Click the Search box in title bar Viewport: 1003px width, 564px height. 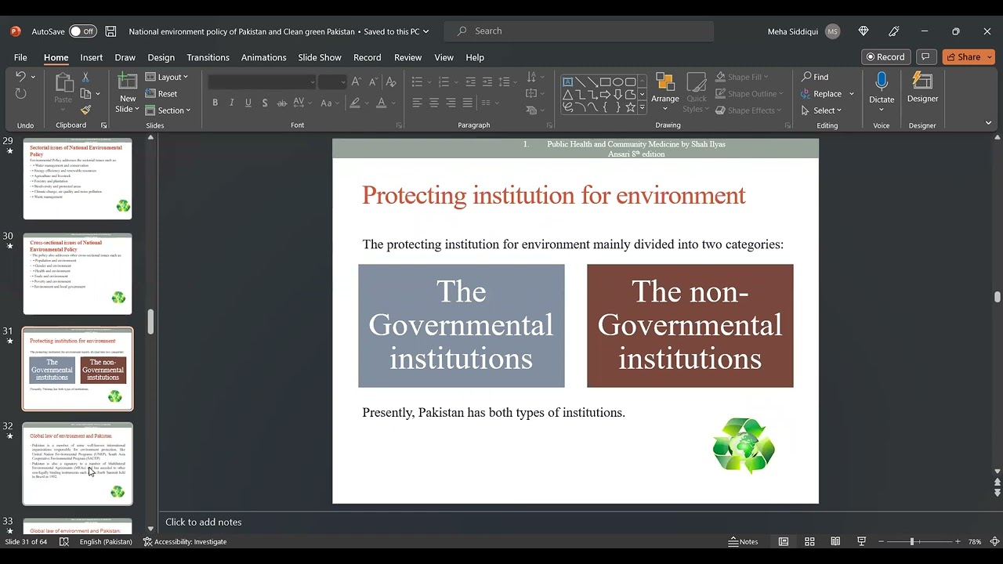pyautogui.click(x=579, y=31)
